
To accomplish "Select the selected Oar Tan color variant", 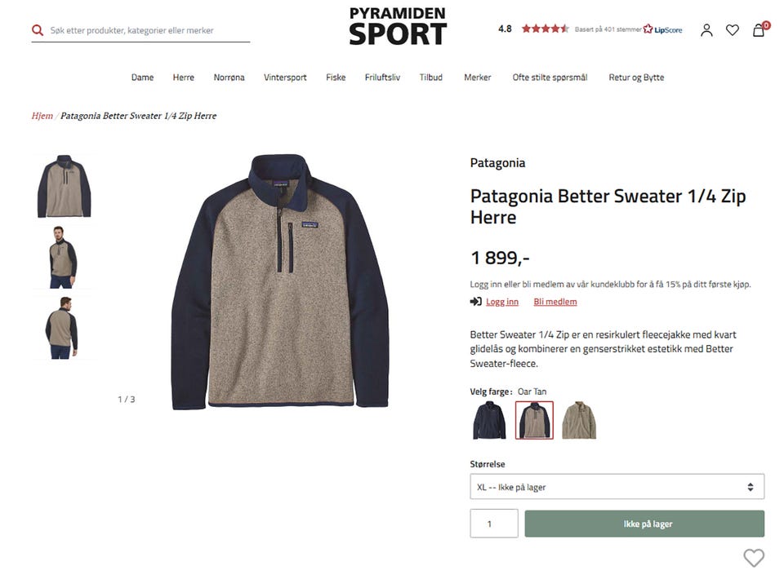I will coord(534,420).
